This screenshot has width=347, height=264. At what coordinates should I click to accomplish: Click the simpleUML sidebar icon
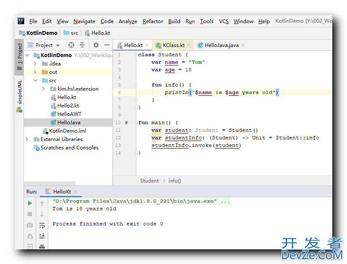(19, 109)
